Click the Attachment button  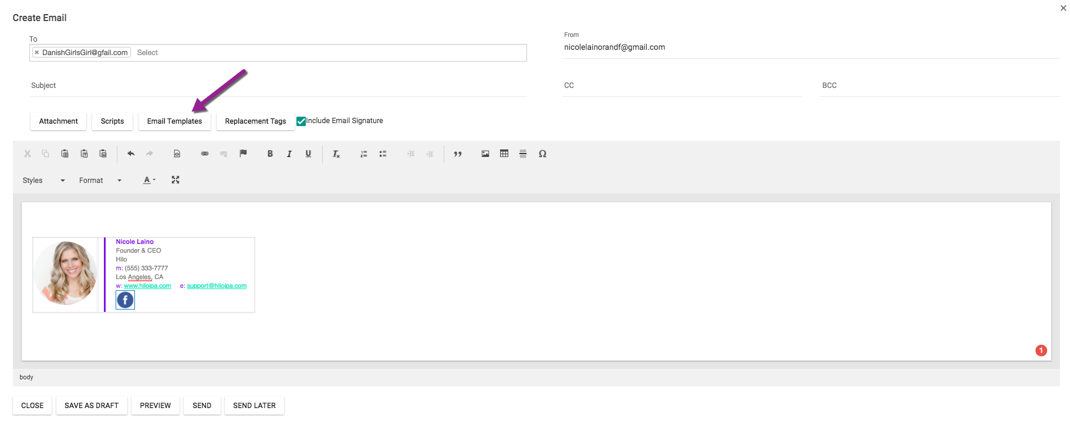tap(58, 121)
